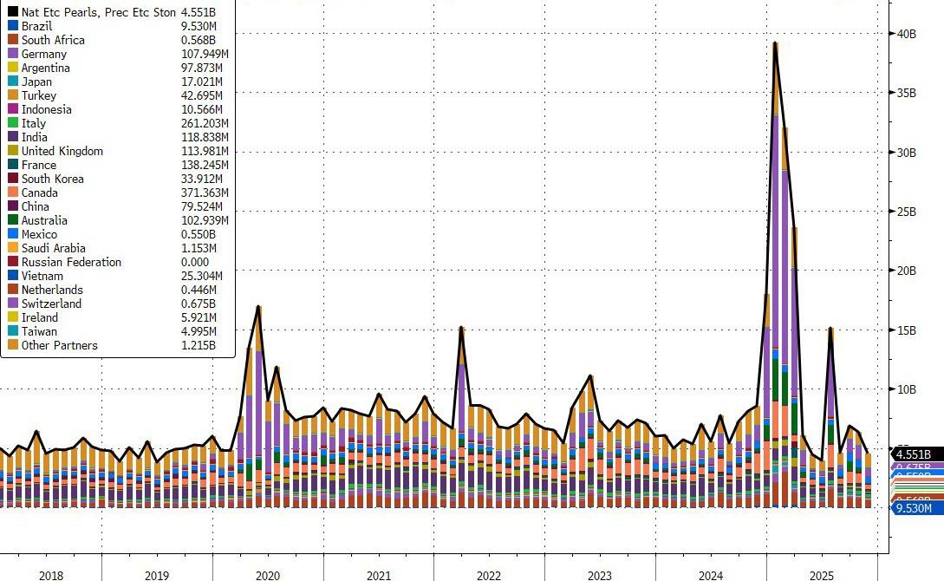This screenshot has width=944, height=581.
Task: Select the South Africa legend label
Action: [53, 41]
